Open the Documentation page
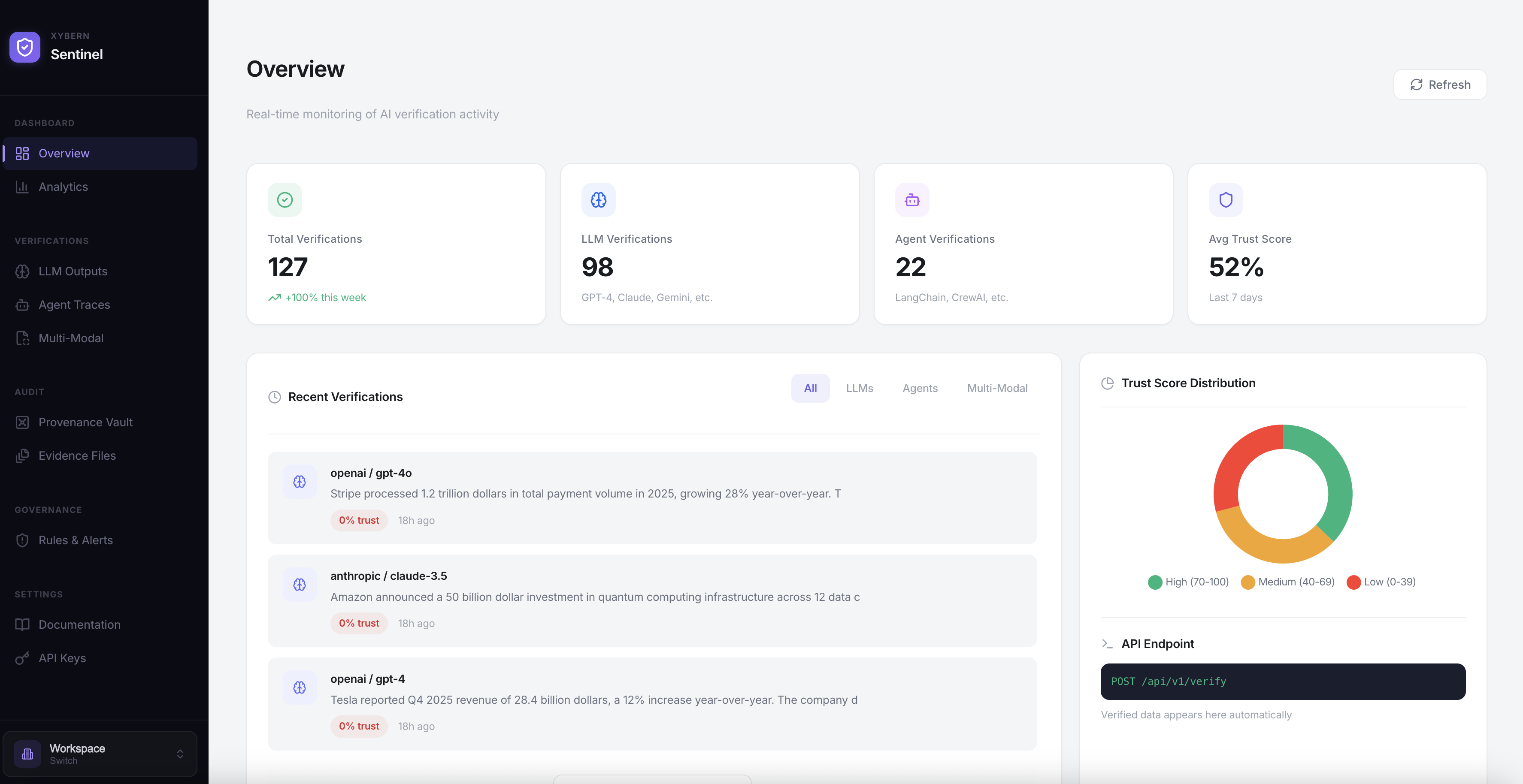 pyautogui.click(x=79, y=624)
